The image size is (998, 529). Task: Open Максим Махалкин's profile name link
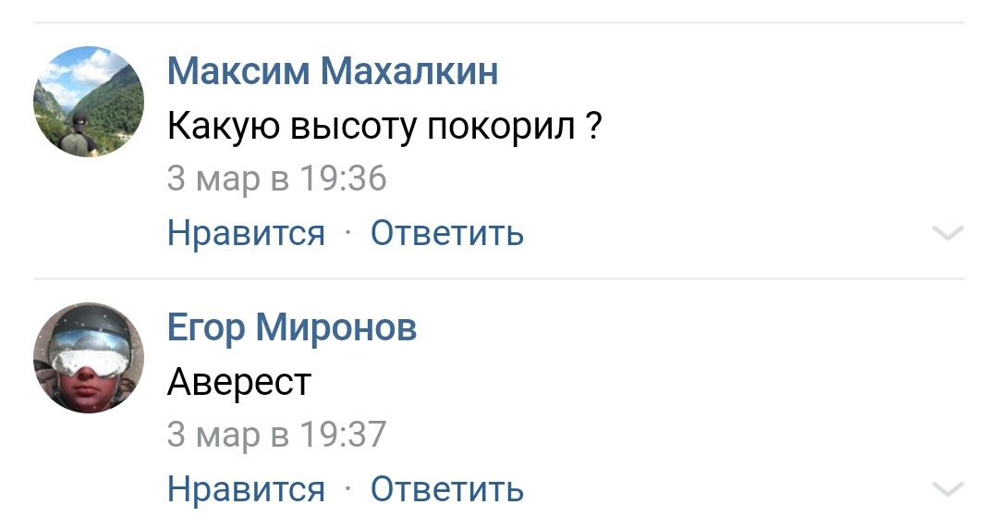coord(333,71)
